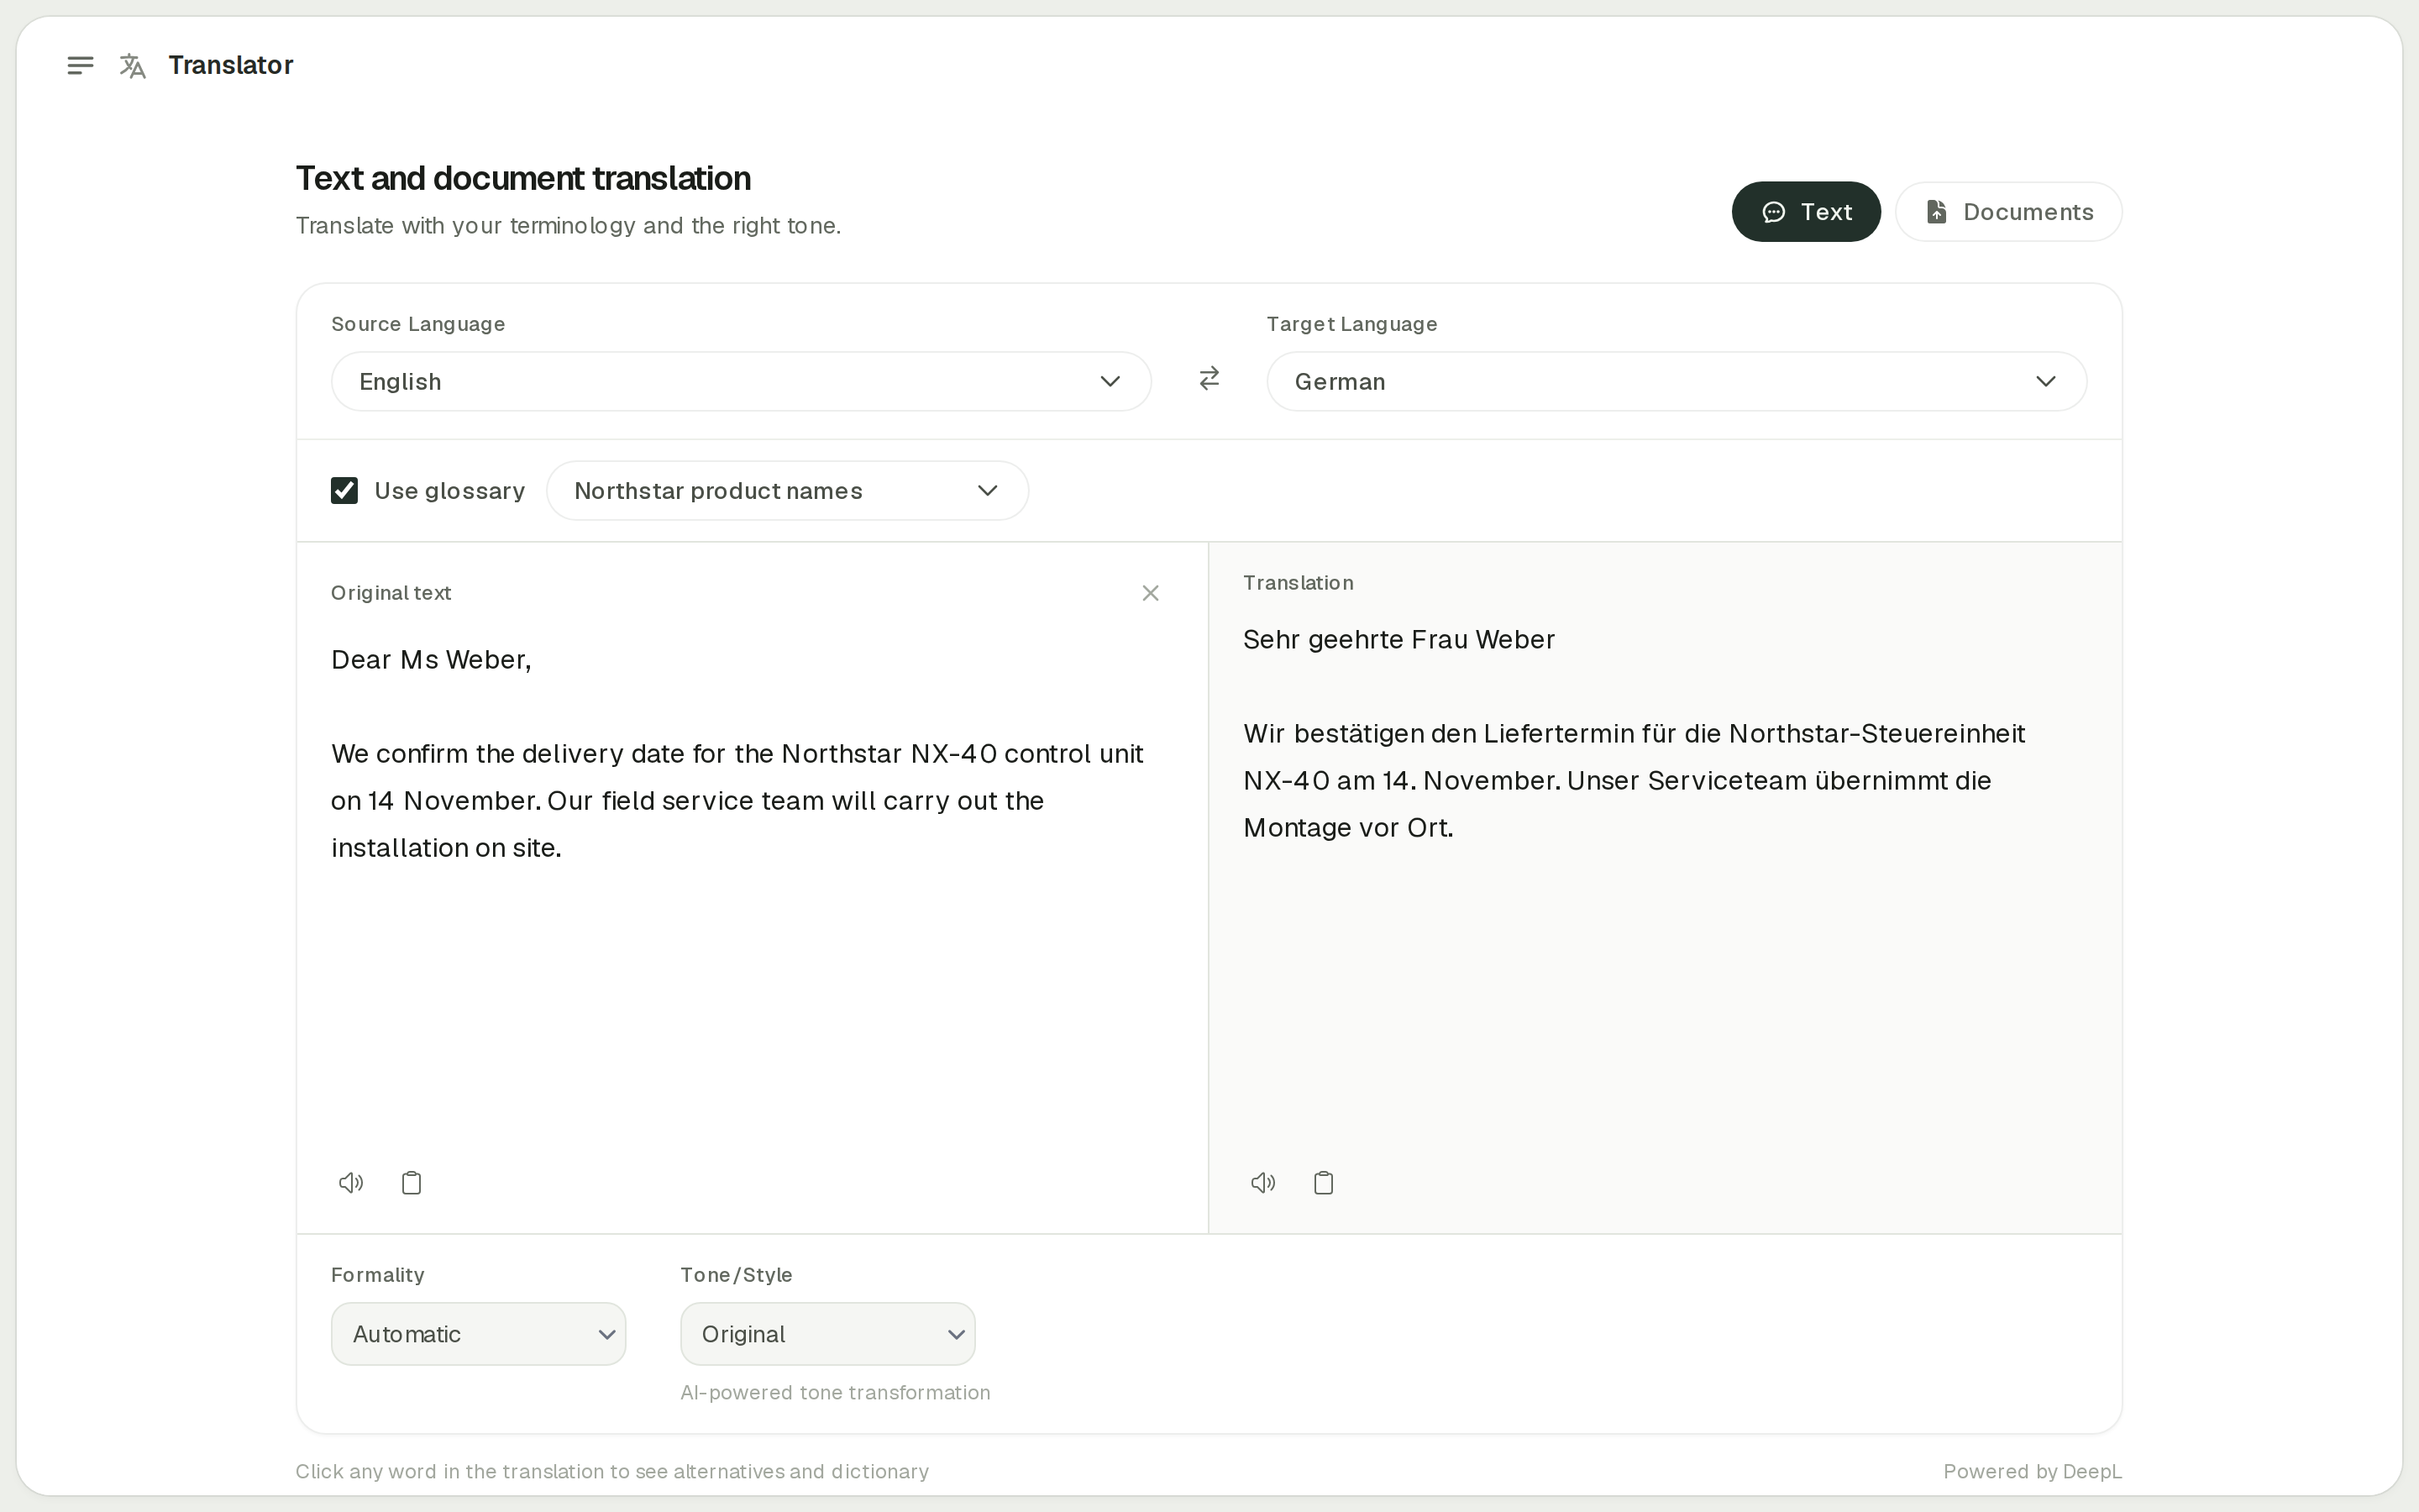
Task: Click the translated greeting Sehr geehrte Frau Weber
Action: coord(1398,639)
